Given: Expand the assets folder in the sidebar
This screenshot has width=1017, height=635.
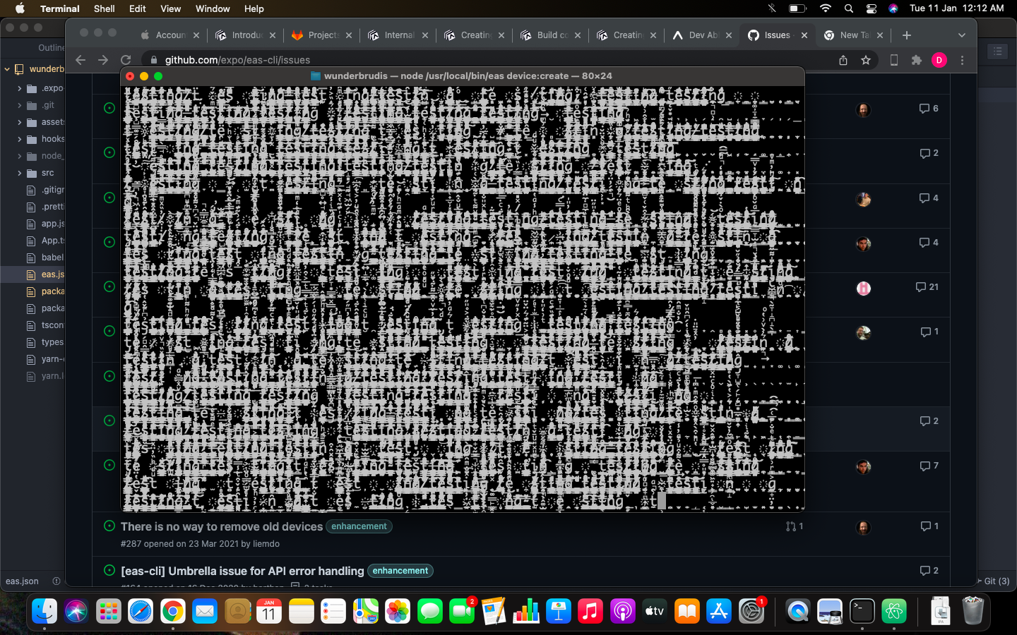Looking at the screenshot, I should pyautogui.click(x=20, y=121).
